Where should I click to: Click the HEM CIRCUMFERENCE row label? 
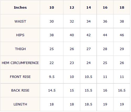(x=20, y=63)
